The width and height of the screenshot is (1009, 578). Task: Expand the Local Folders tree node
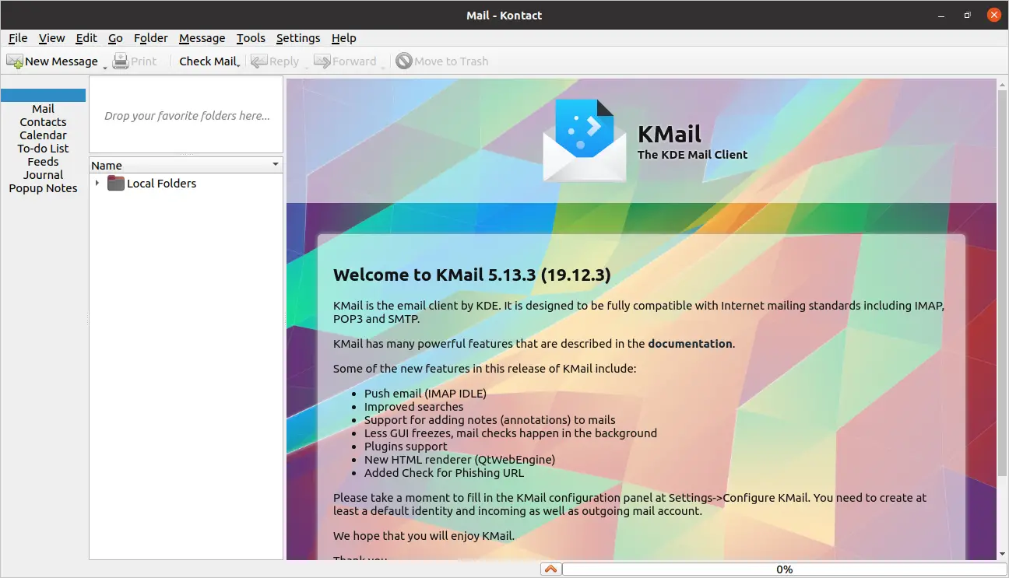pos(97,183)
